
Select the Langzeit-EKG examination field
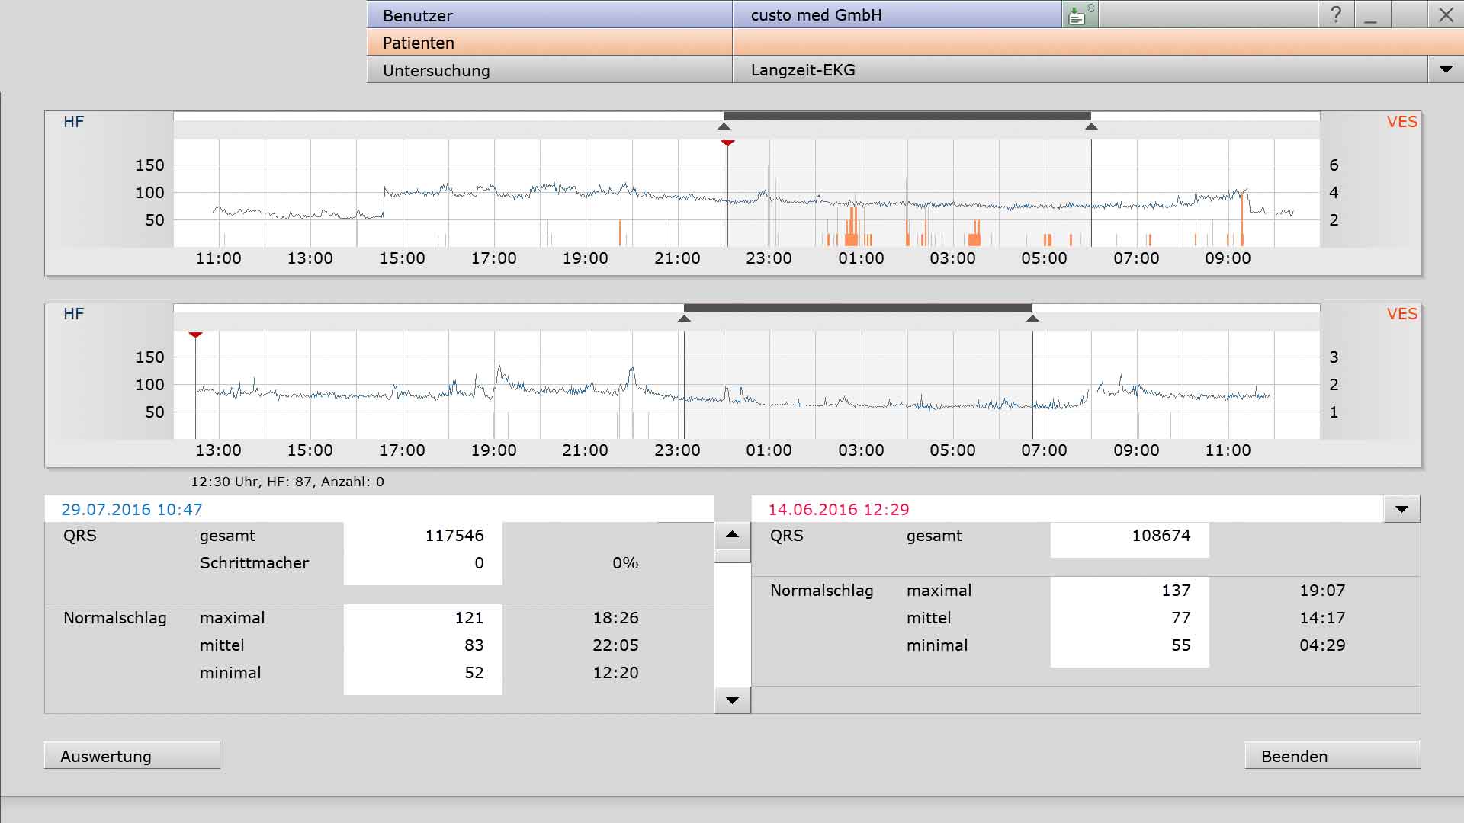[x=1080, y=70]
